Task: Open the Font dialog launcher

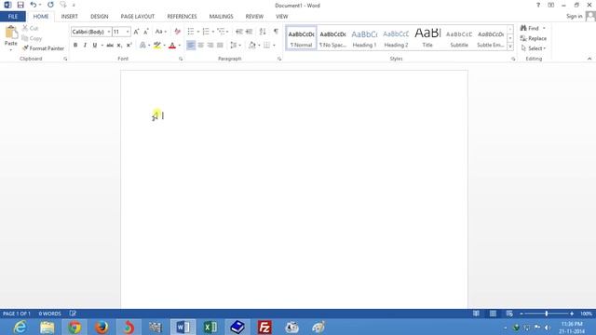Action: point(181,59)
